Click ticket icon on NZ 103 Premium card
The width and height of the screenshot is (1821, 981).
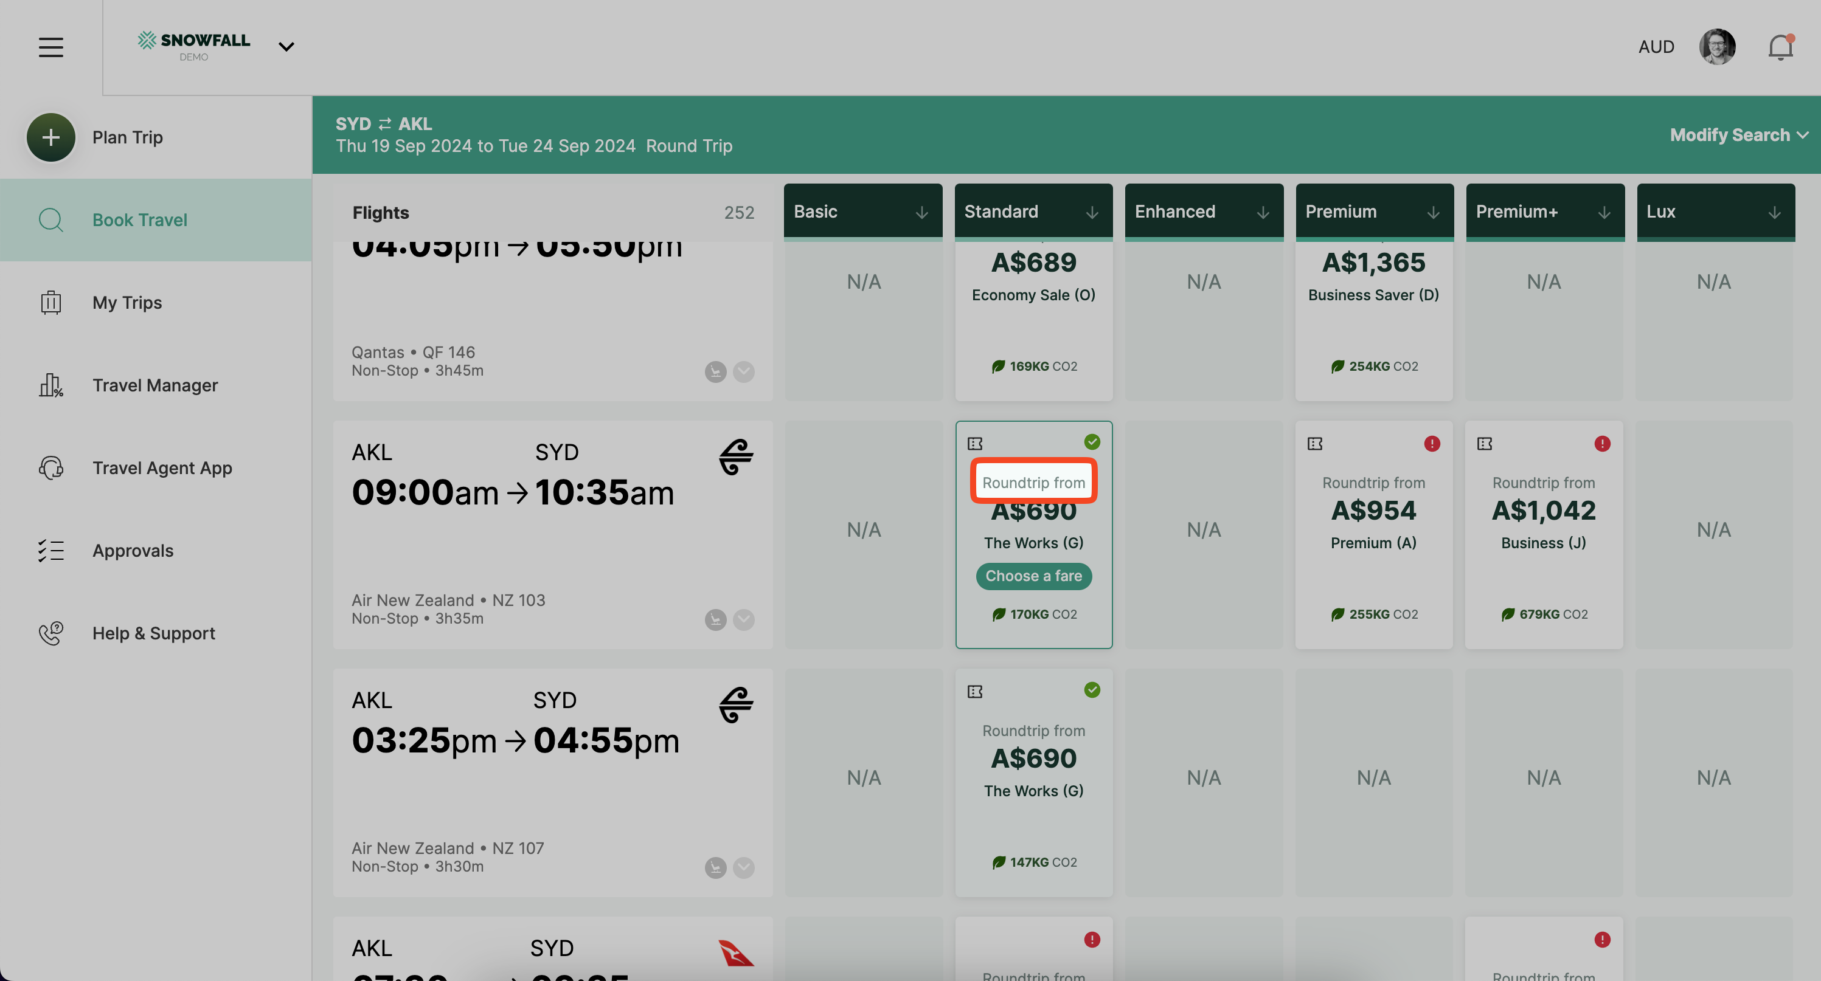click(1315, 444)
